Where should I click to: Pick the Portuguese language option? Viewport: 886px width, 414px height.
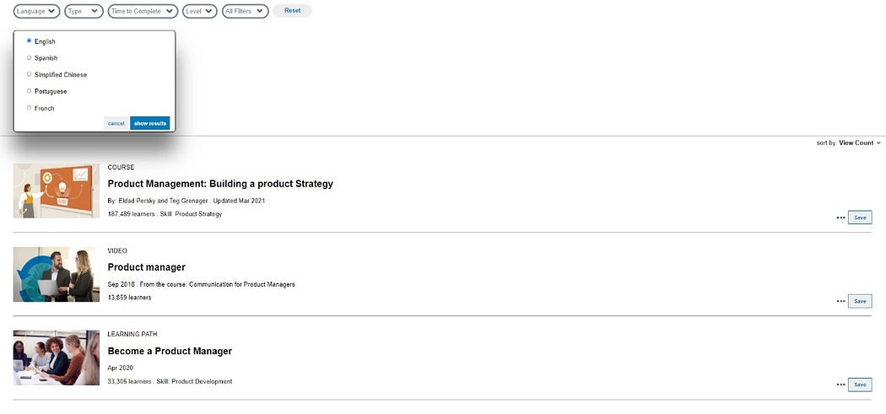[x=29, y=91]
